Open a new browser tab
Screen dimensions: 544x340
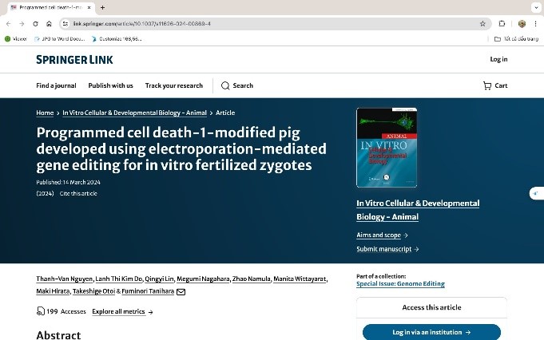pos(102,7)
